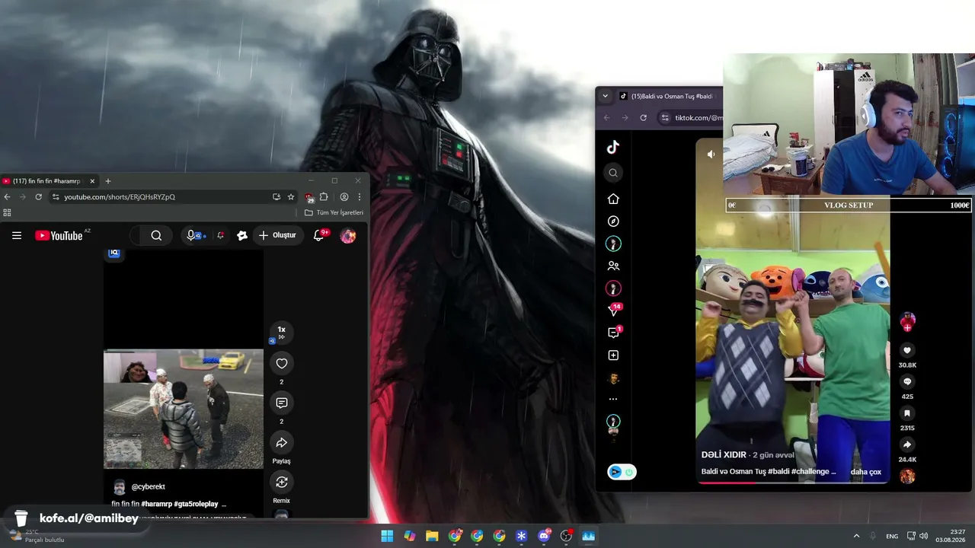Open TikTok activity icon with 14 badge
This screenshot has height=548, width=975.
(x=614, y=311)
